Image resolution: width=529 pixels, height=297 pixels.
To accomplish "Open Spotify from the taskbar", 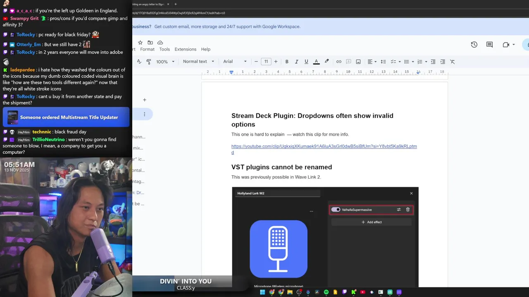I will (326, 292).
